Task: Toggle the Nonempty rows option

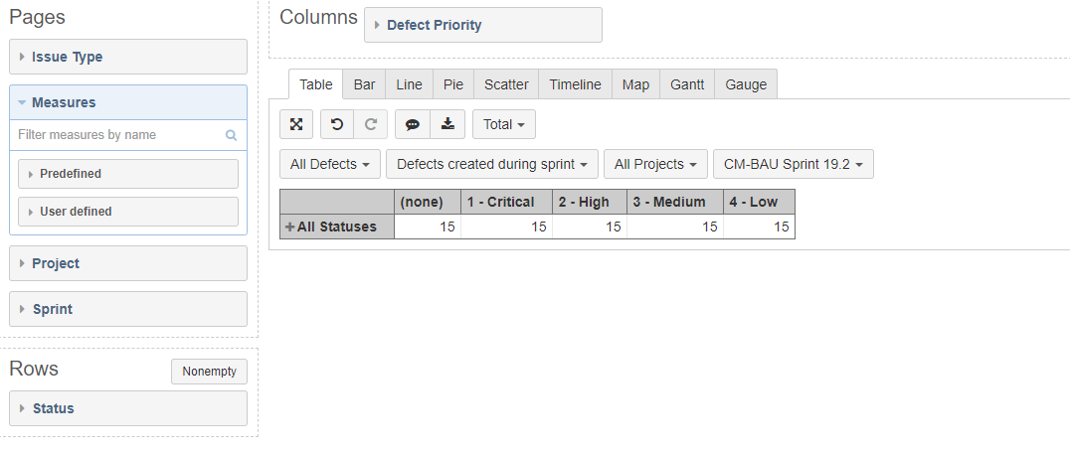Action: click(209, 372)
